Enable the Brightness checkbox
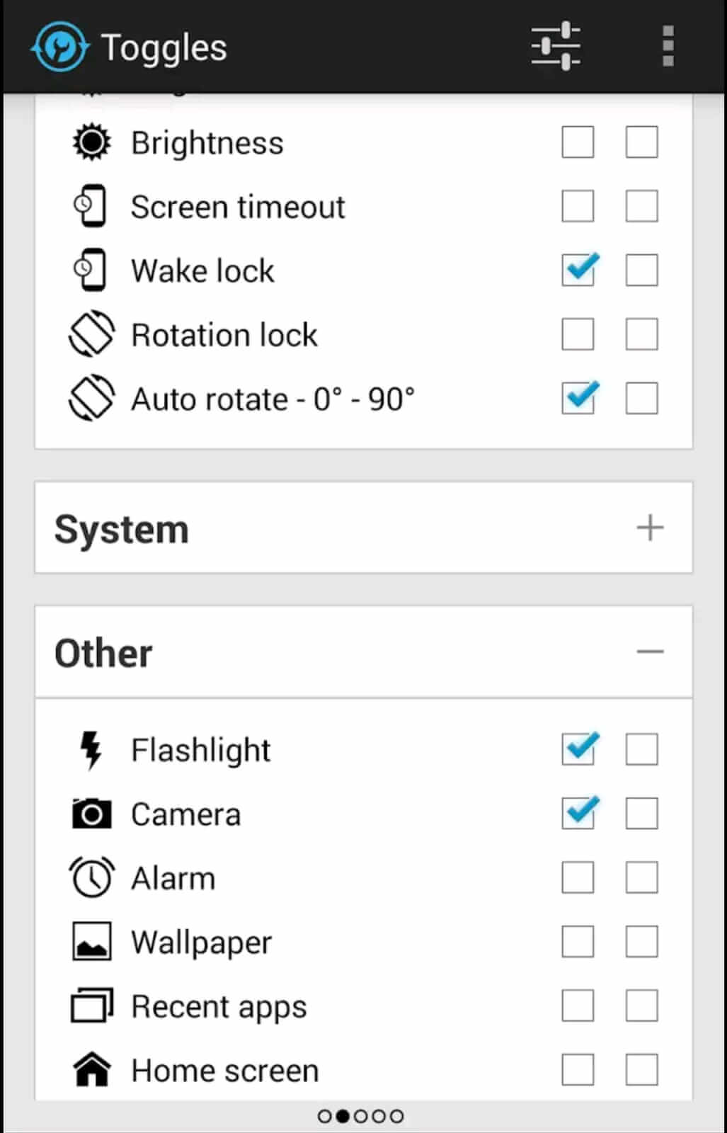Viewport: 727px width, 1133px height. 578,142
